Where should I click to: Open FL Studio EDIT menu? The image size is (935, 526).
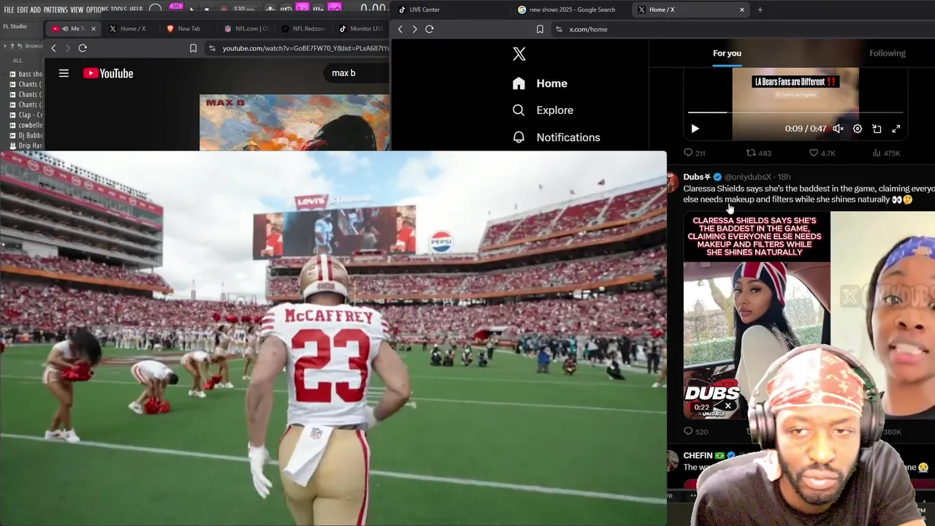[x=23, y=9]
